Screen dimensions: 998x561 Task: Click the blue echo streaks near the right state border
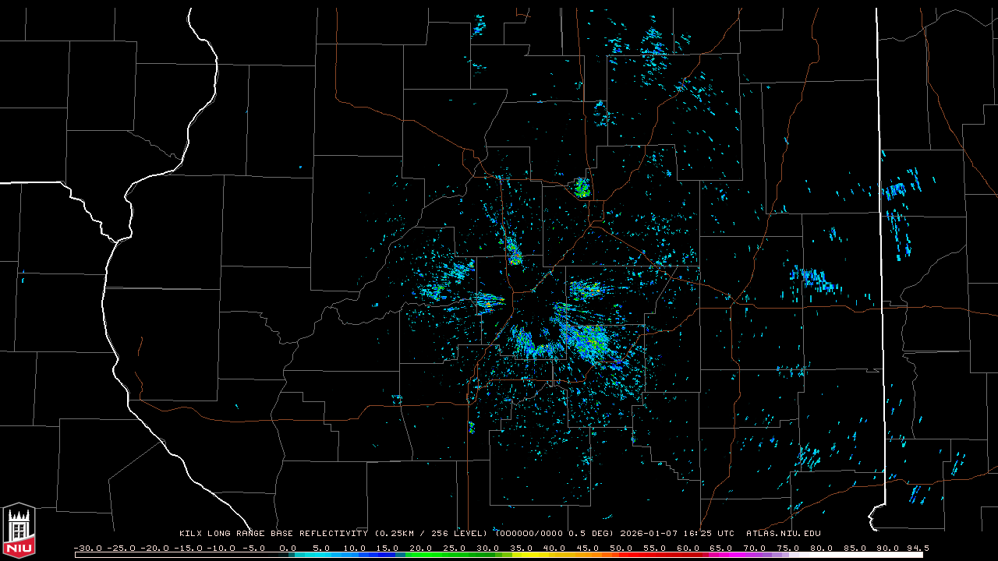[x=897, y=210]
